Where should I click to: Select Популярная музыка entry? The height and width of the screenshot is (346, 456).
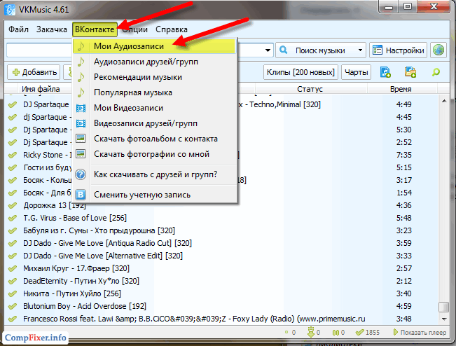154,92
